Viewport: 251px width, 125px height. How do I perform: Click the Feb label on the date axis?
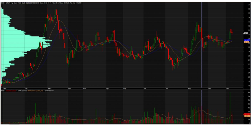click(x=69, y=88)
